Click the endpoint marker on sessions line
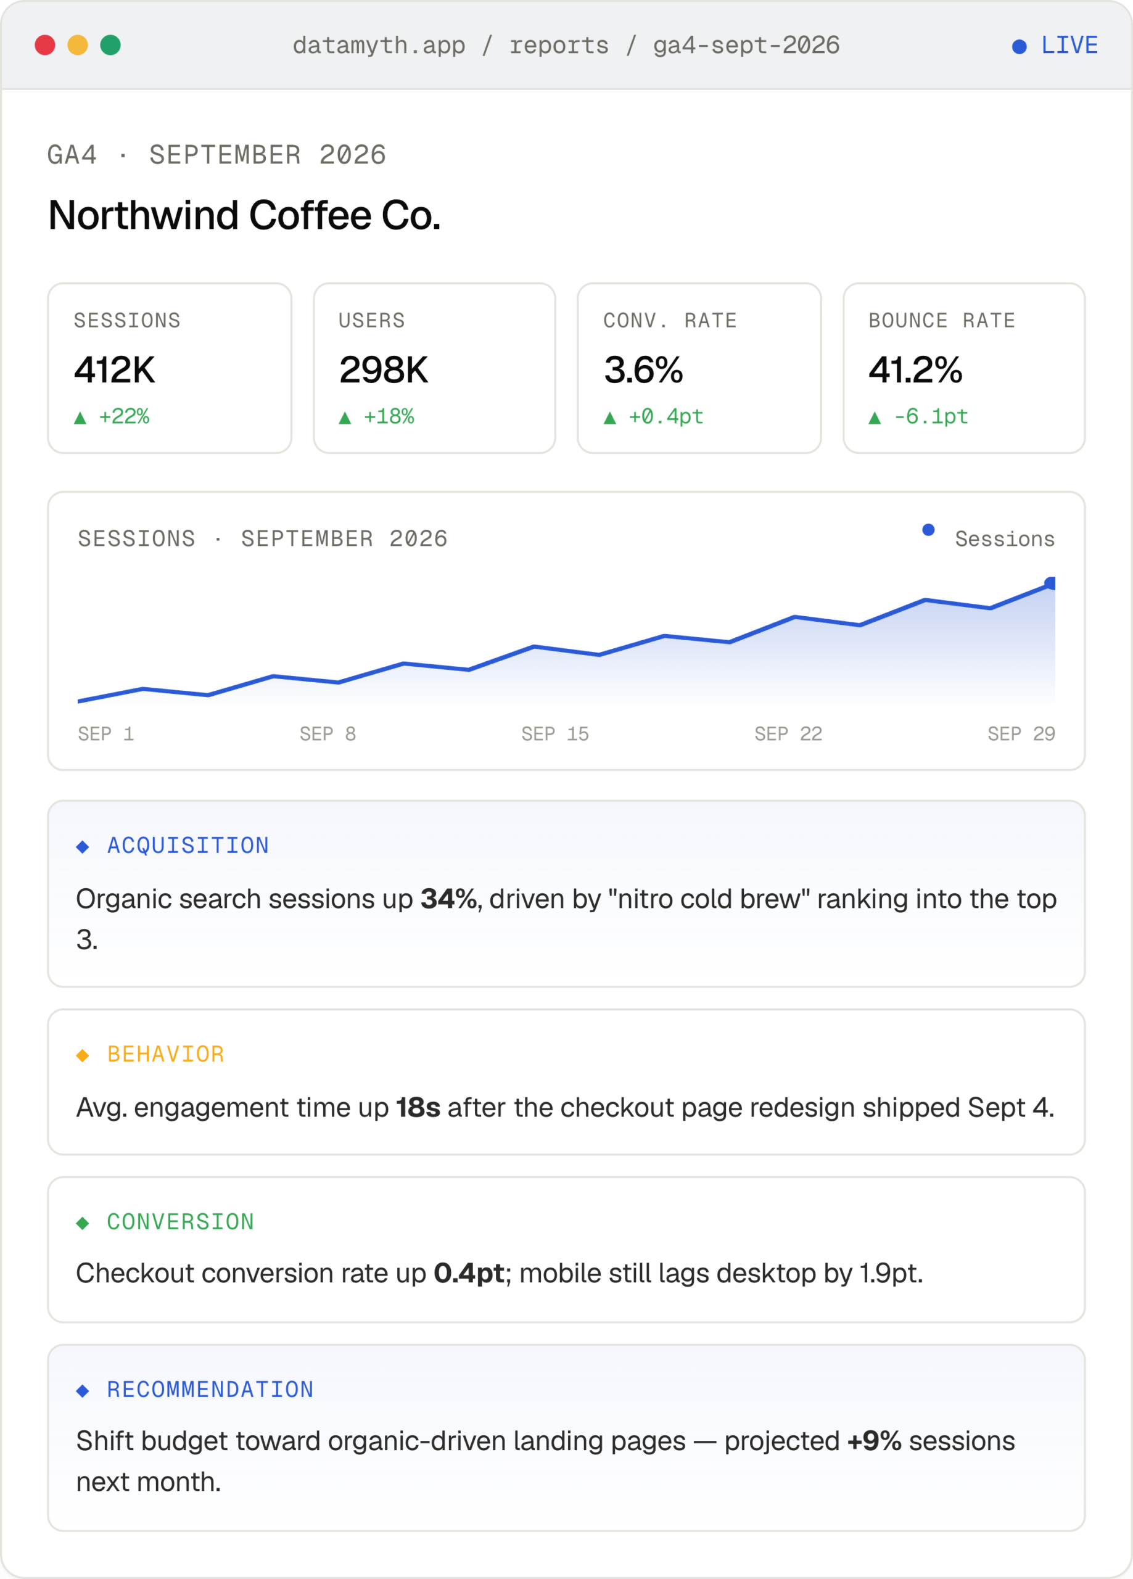 pos(1050,583)
